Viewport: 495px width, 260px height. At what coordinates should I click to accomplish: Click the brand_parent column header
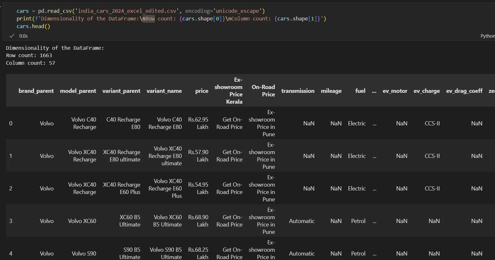click(36, 91)
